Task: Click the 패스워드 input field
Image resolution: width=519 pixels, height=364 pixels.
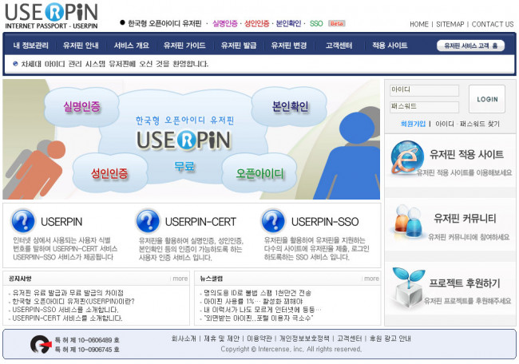Action: (424, 107)
